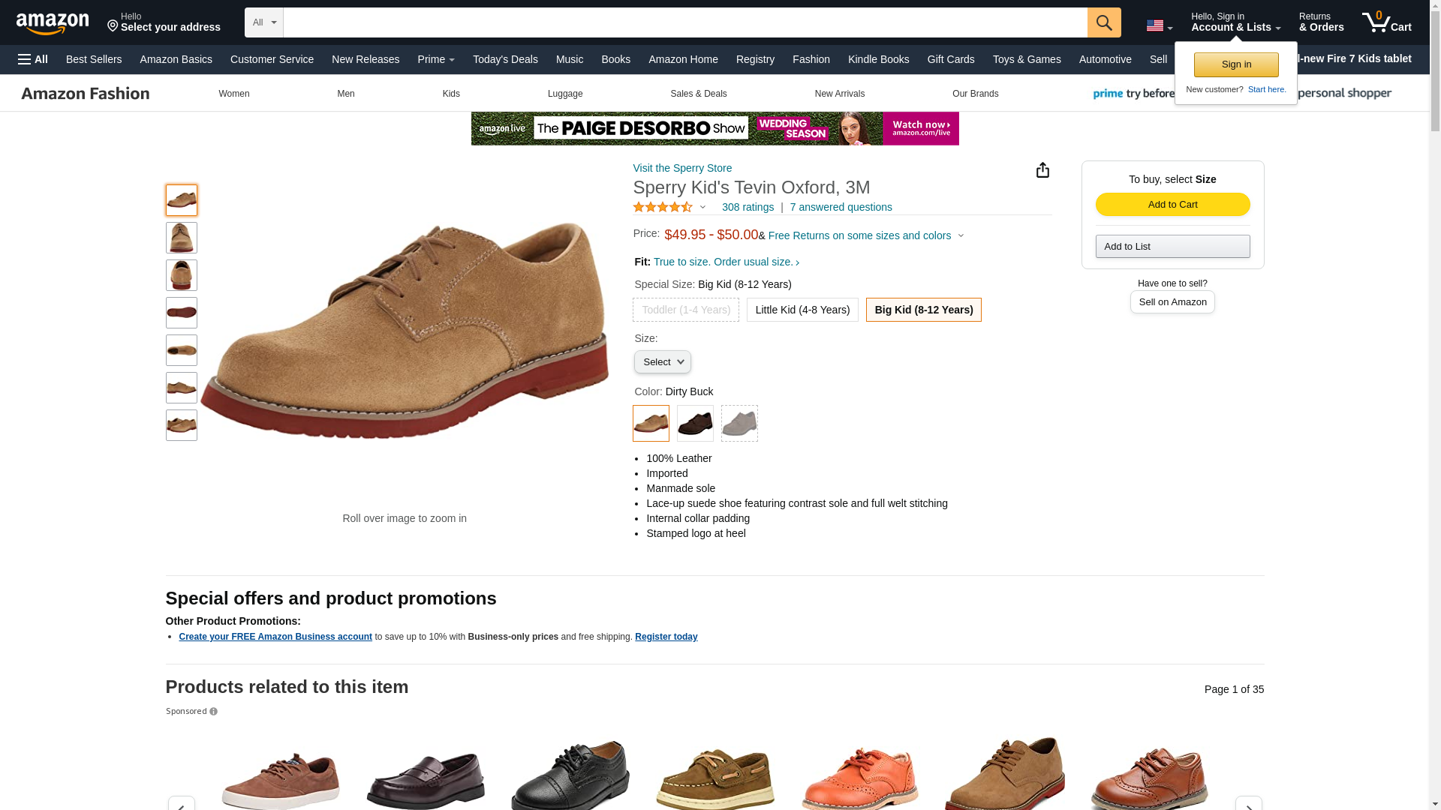Image resolution: width=1441 pixels, height=810 pixels.
Task: Click the Add to Cart button
Action: 1172,205
